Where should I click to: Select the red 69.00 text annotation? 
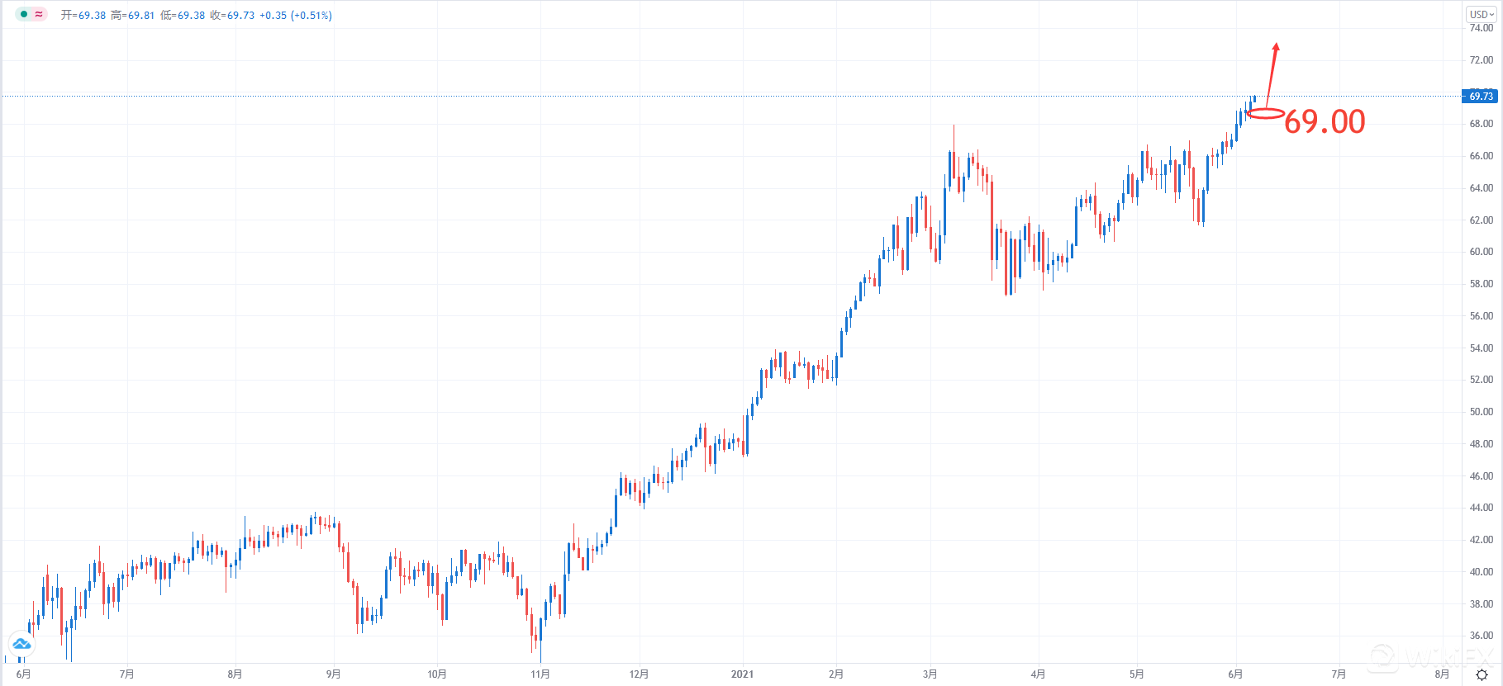[x=1325, y=121]
